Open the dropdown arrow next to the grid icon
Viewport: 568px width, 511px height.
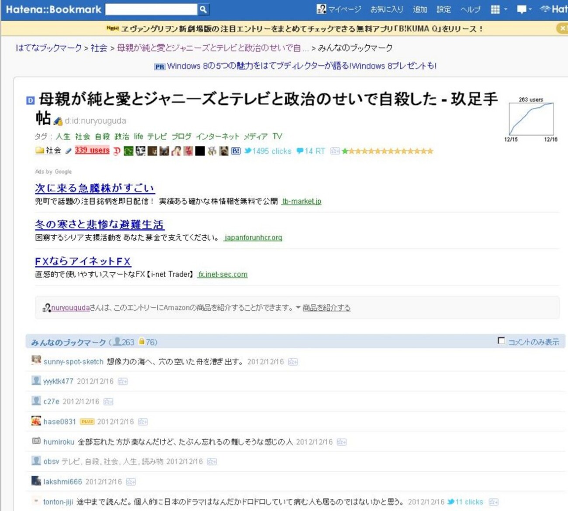506,9
